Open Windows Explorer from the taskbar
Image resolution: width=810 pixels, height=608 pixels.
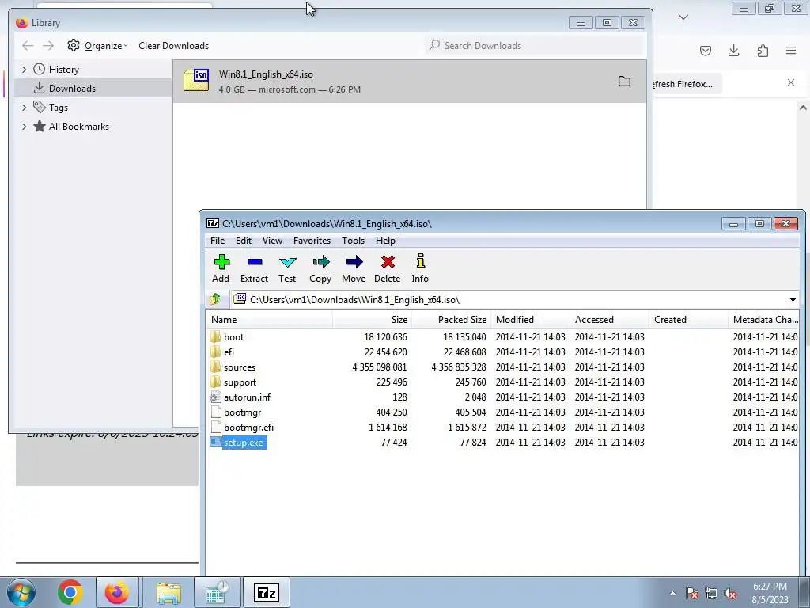[x=168, y=592]
